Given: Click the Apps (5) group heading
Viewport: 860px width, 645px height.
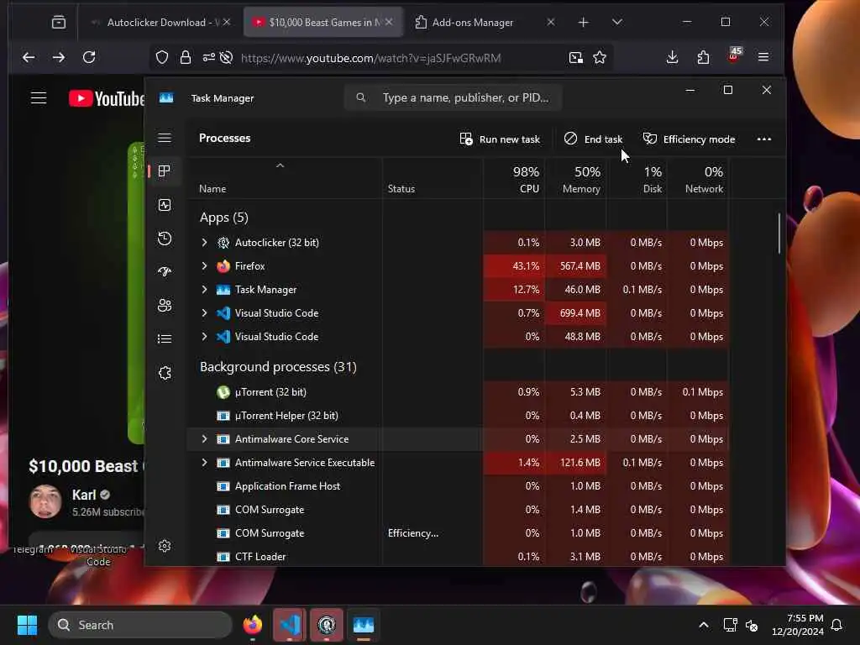Looking at the screenshot, I should tap(223, 218).
